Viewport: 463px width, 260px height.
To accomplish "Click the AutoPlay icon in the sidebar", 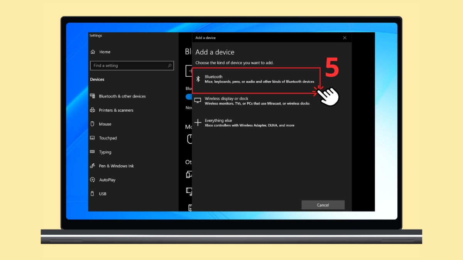I will (93, 179).
